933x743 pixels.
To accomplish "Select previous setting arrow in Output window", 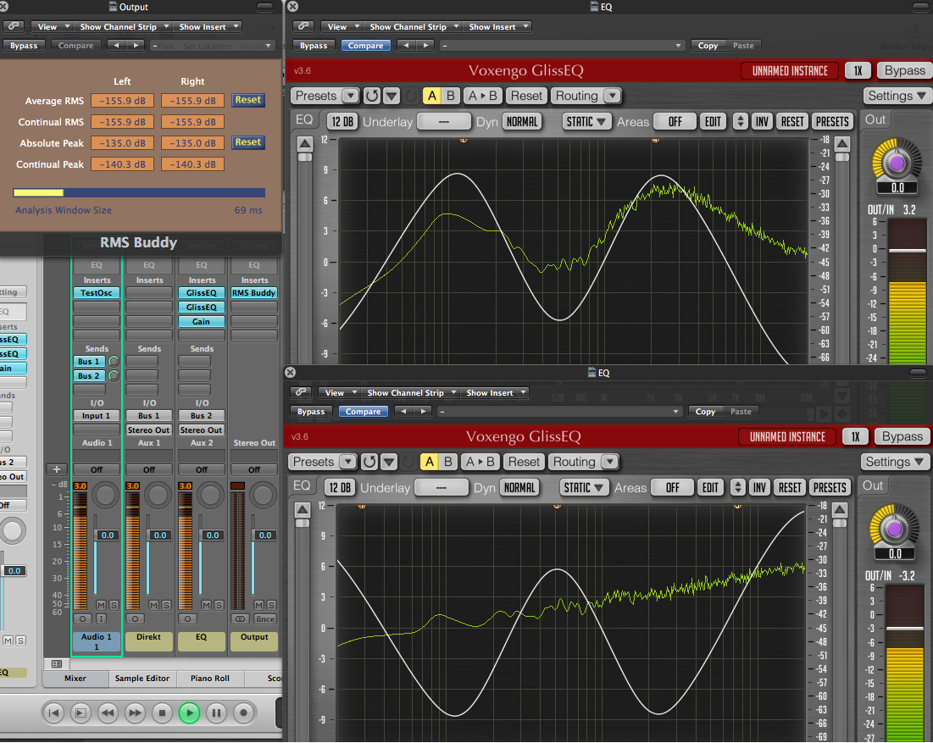I will tap(117, 45).
